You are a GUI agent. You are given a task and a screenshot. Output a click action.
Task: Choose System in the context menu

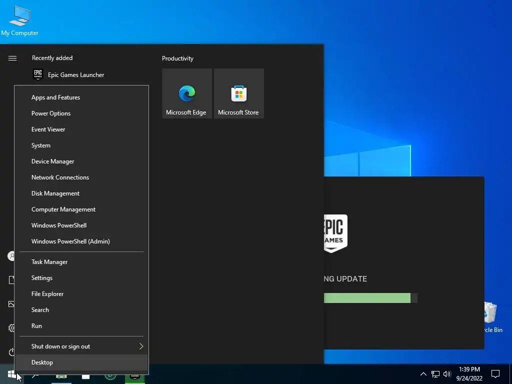[x=81, y=145]
